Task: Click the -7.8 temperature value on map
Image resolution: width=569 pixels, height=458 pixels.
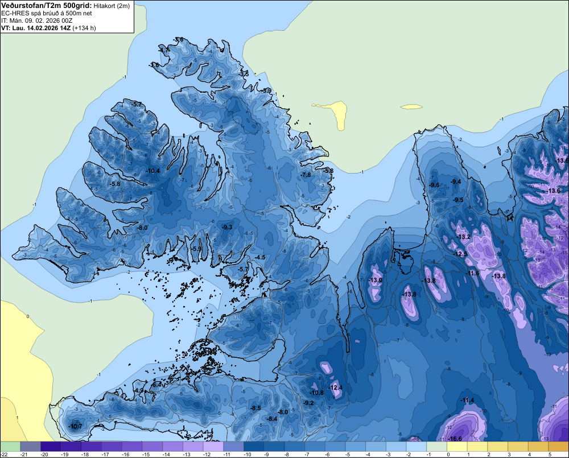Action: click(x=306, y=175)
